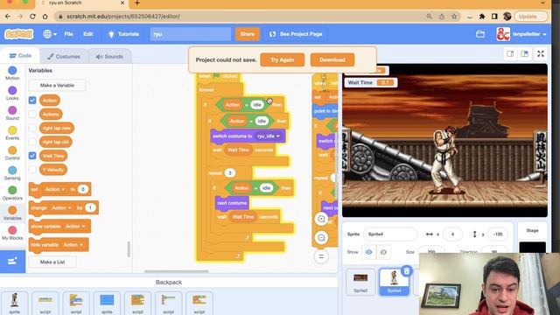
Task: Hide sprite using crossed eye icon
Action: (383, 252)
